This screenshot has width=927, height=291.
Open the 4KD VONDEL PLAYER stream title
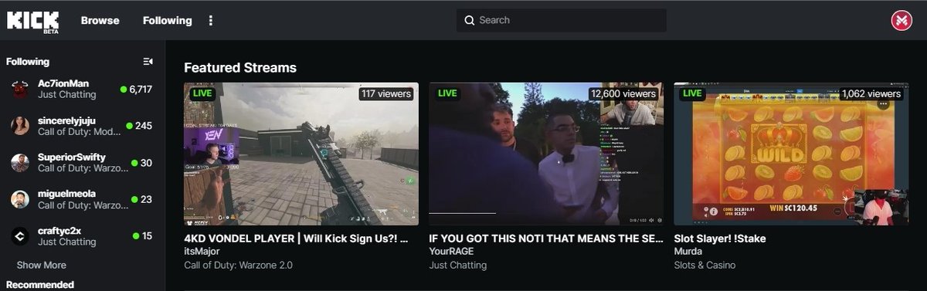pos(296,239)
